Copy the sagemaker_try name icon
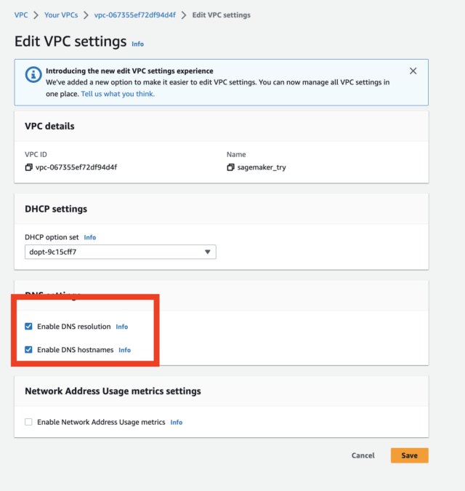465x491 pixels. 230,167
